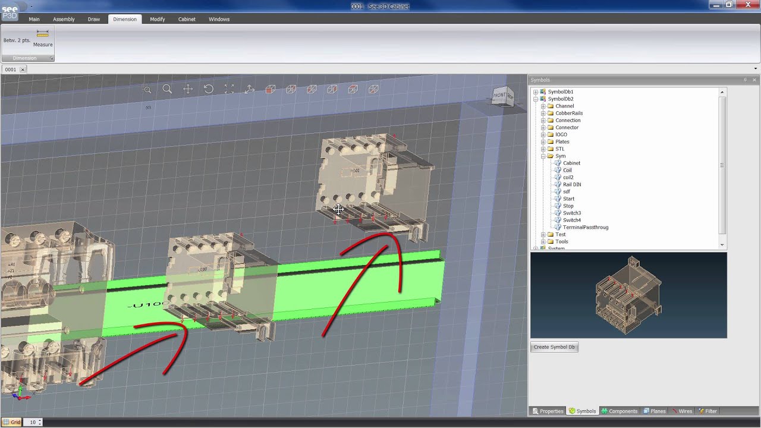Image resolution: width=761 pixels, height=428 pixels.
Task: Select the third cube view icon
Action: pos(312,89)
